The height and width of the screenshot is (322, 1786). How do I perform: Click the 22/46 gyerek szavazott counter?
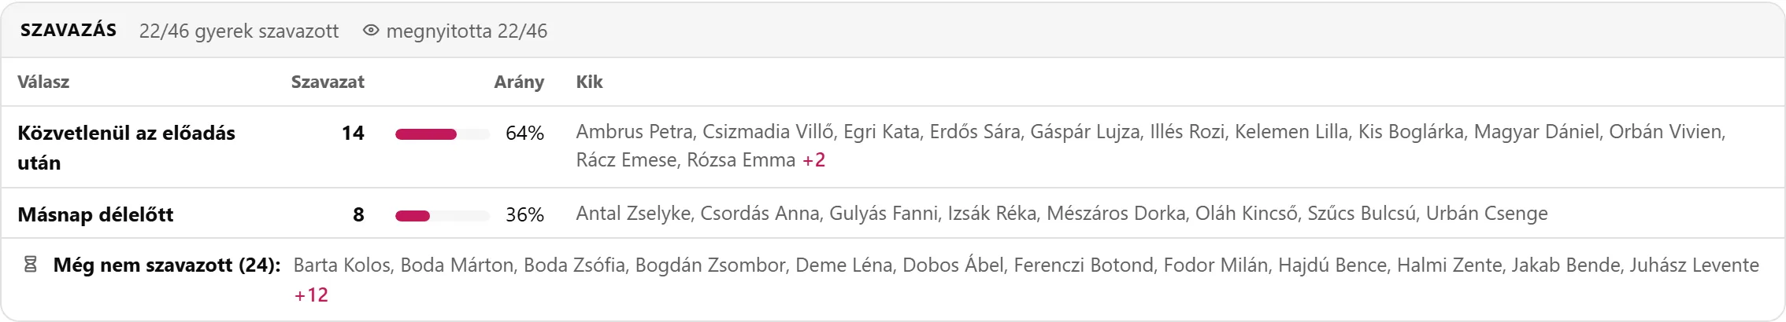239,31
